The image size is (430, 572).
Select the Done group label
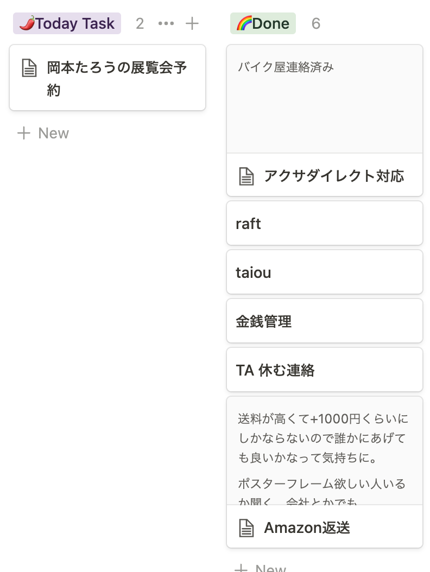[263, 24]
